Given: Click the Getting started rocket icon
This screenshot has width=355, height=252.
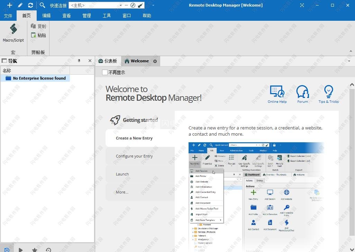Looking at the screenshot, I should [115, 120].
